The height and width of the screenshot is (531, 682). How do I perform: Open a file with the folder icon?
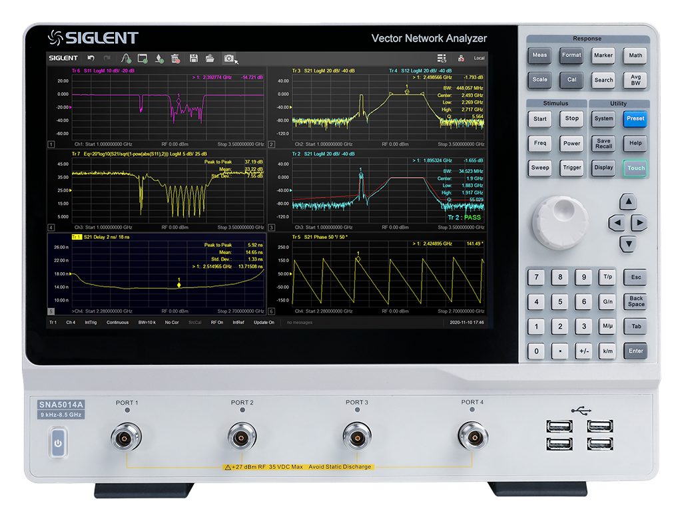click(210, 59)
